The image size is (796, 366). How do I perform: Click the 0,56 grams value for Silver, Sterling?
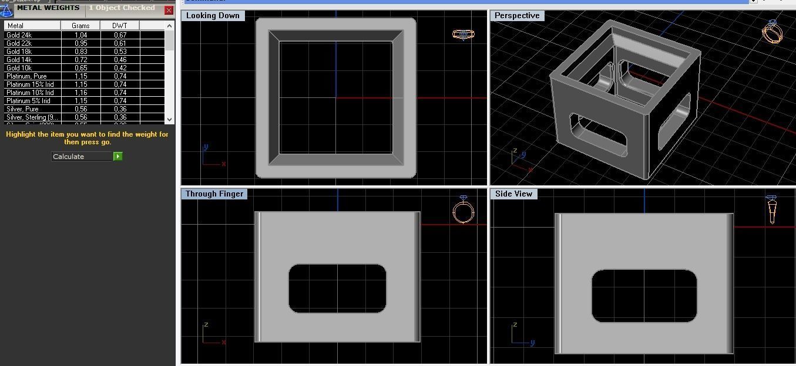tap(80, 117)
